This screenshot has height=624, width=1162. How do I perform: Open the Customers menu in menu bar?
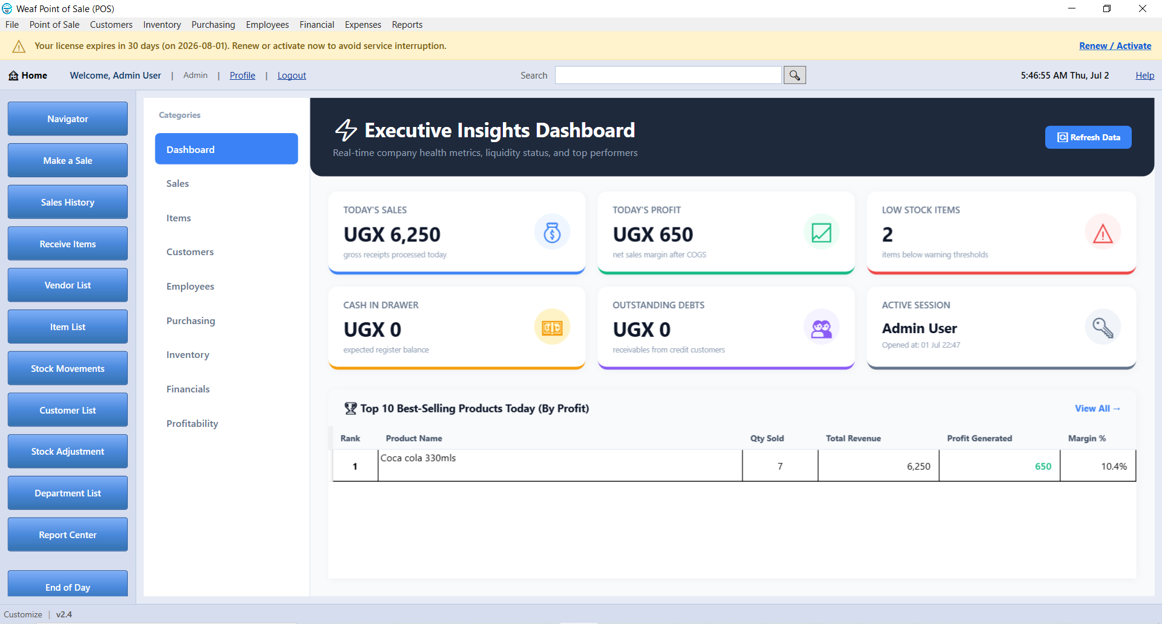[111, 25]
